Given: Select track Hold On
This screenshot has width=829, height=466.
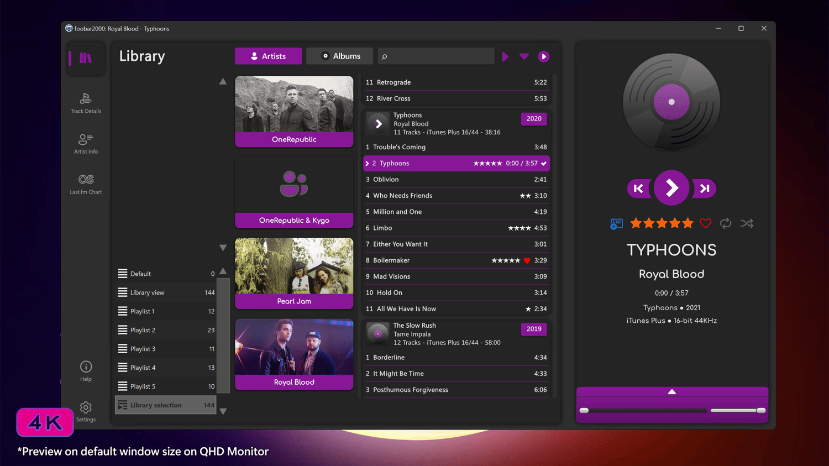Looking at the screenshot, I should click(457, 292).
